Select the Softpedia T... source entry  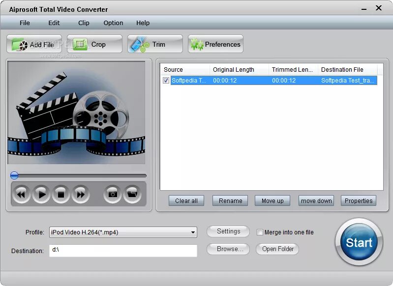point(189,81)
